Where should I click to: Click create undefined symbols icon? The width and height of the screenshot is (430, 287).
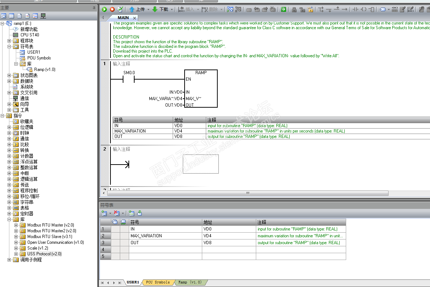tap(132, 213)
